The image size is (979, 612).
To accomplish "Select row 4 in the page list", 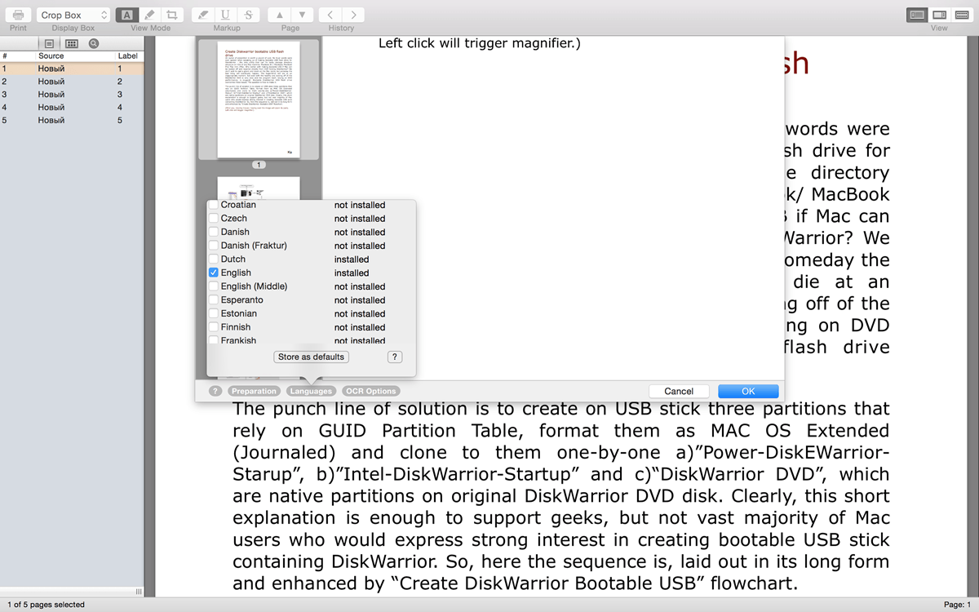I will pyautogui.click(x=72, y=107).
